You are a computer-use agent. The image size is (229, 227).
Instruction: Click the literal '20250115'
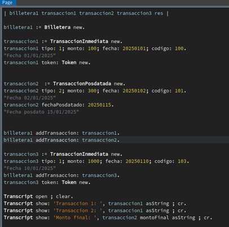point(99,105)
